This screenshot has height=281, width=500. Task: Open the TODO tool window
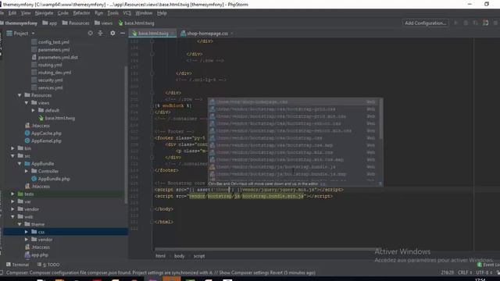coord(48,265)
